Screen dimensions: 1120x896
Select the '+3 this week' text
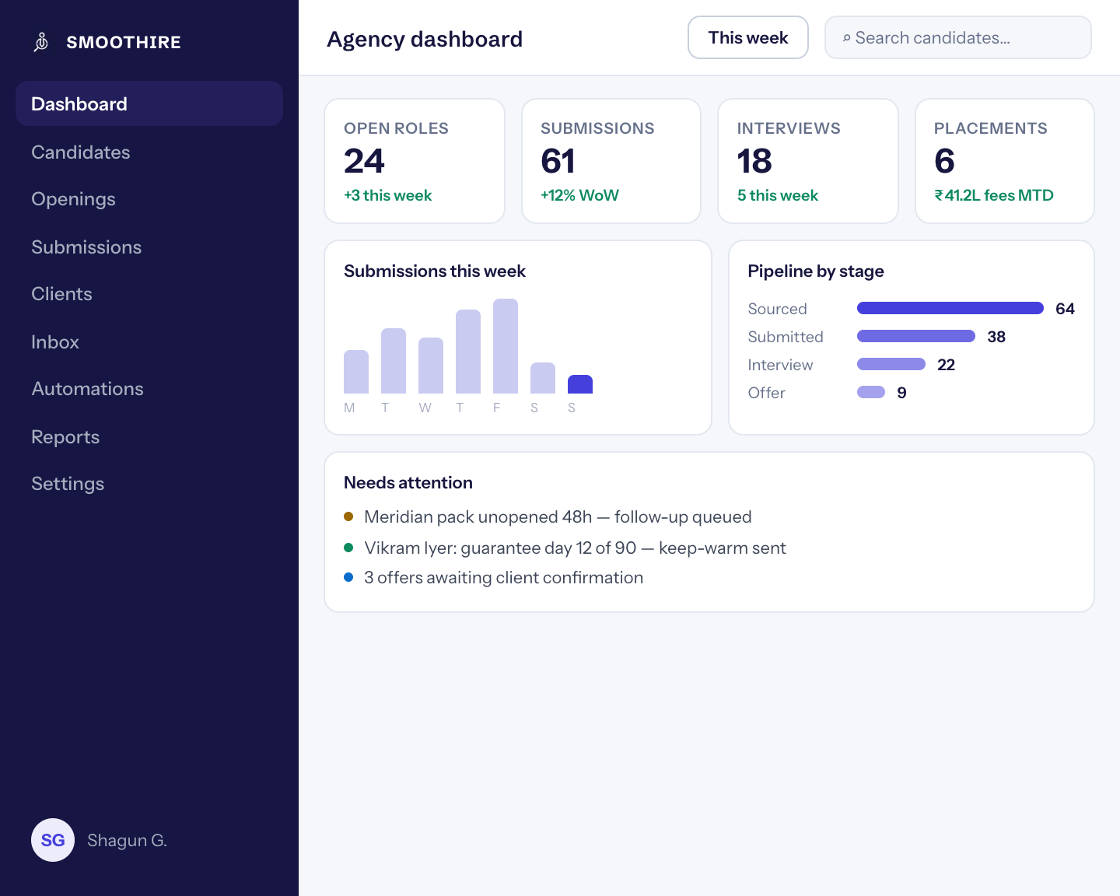pyautogui.click(x=388, y=195)
